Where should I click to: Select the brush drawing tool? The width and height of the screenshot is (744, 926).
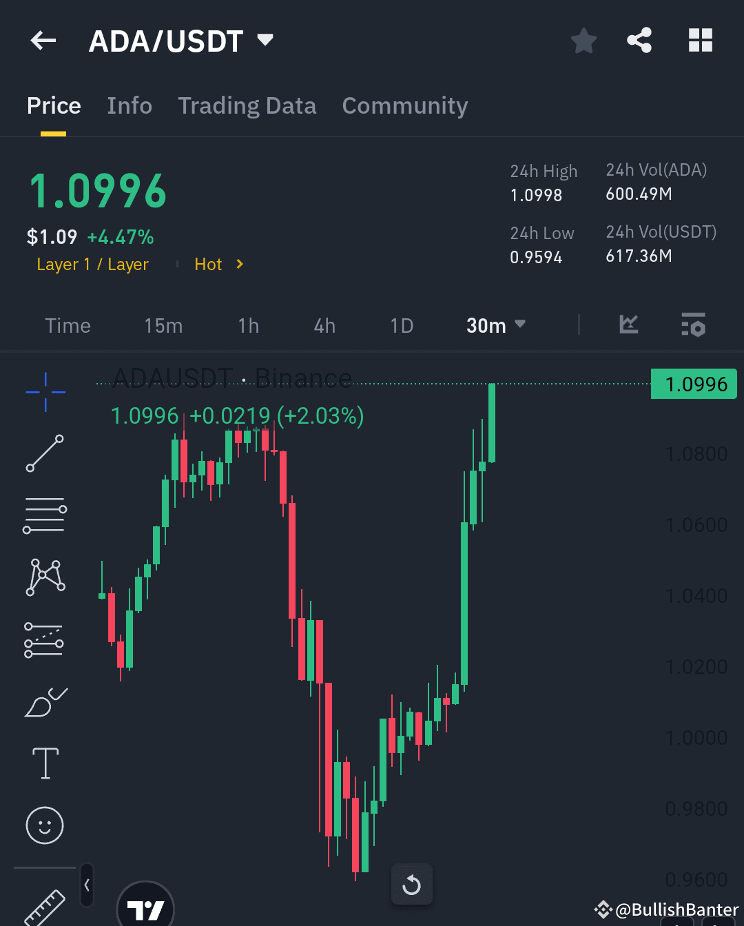pyautogui.click(x=44, y=701)
